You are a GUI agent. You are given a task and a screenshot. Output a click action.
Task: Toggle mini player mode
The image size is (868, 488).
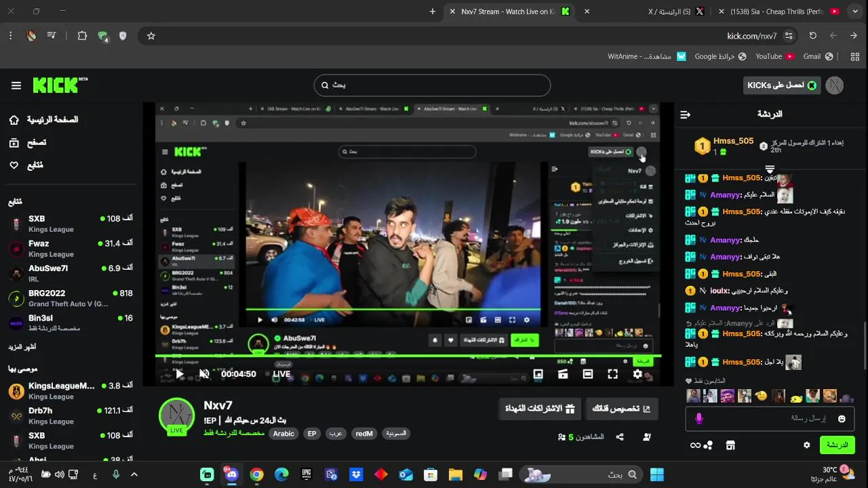[x=538, y=373]
